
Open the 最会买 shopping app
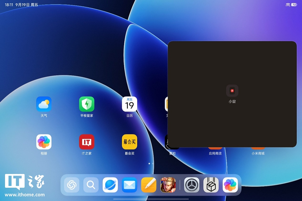(x=129, y=142)
